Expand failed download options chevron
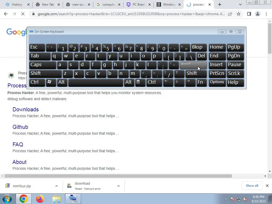 tap(118, 186)
